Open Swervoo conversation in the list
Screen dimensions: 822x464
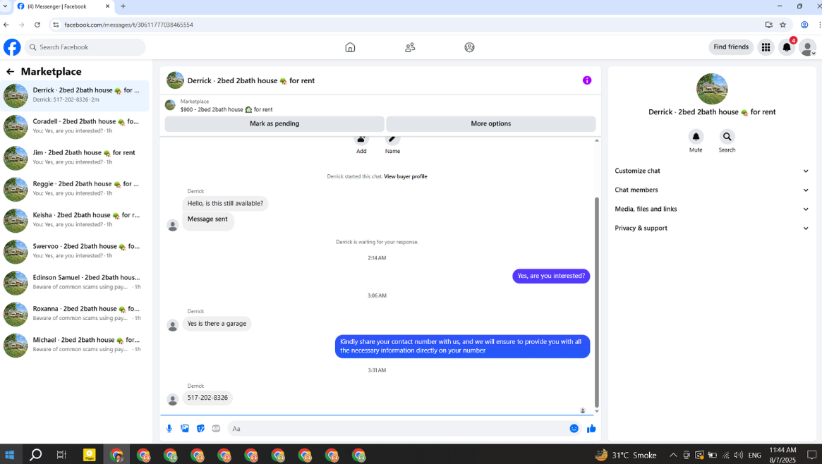pyautogui.click(x=75, y=251)
